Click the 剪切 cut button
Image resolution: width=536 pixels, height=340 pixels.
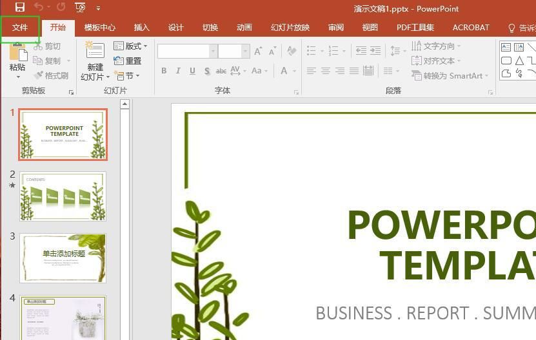(47, 46)
